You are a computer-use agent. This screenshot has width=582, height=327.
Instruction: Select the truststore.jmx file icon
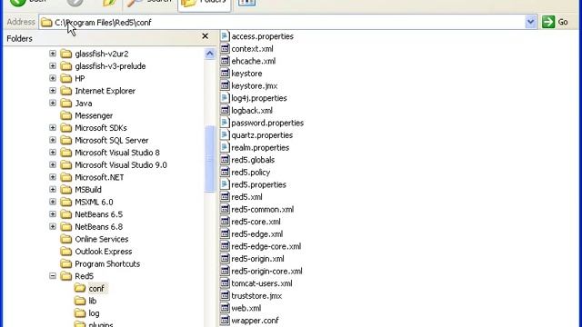click(x=225, y=295)
